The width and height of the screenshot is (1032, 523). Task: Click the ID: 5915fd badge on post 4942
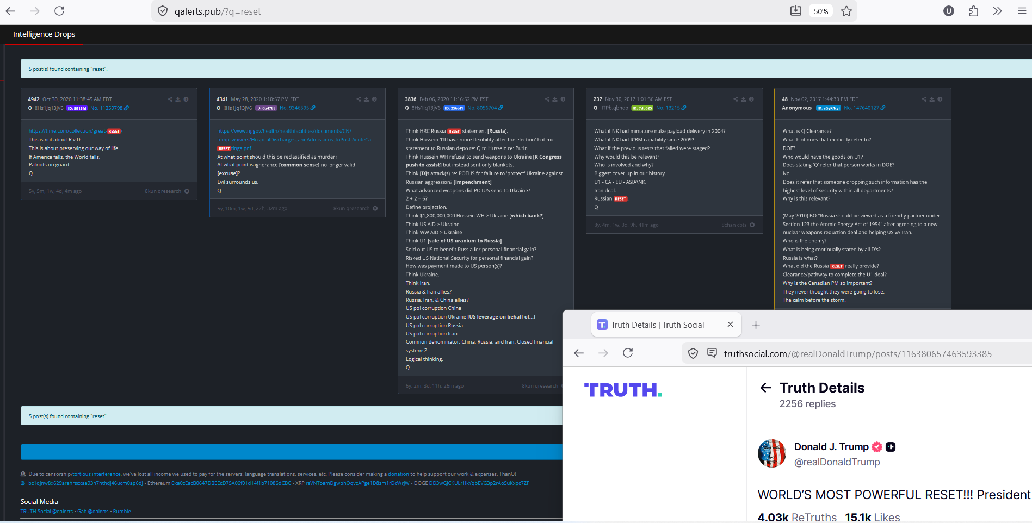tap(77, 108)
